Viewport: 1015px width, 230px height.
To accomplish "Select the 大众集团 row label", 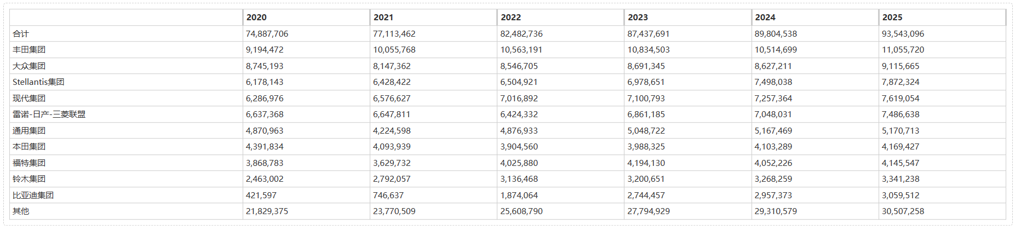I will 29,66.
